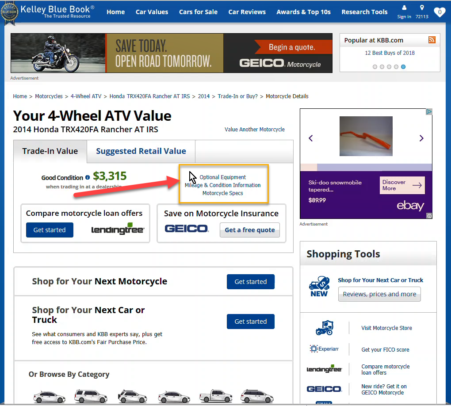Click Get started for Next Car or Truck
Image resolution: width=451 pixels, height=406 pixels.
(251, 322)
